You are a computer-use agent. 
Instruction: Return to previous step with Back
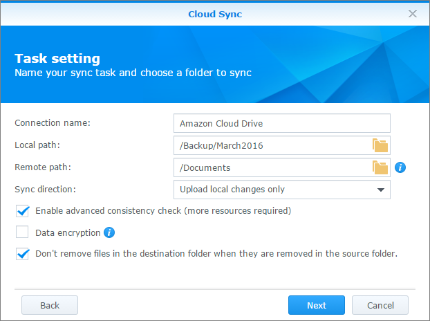(x=50, y=305)
